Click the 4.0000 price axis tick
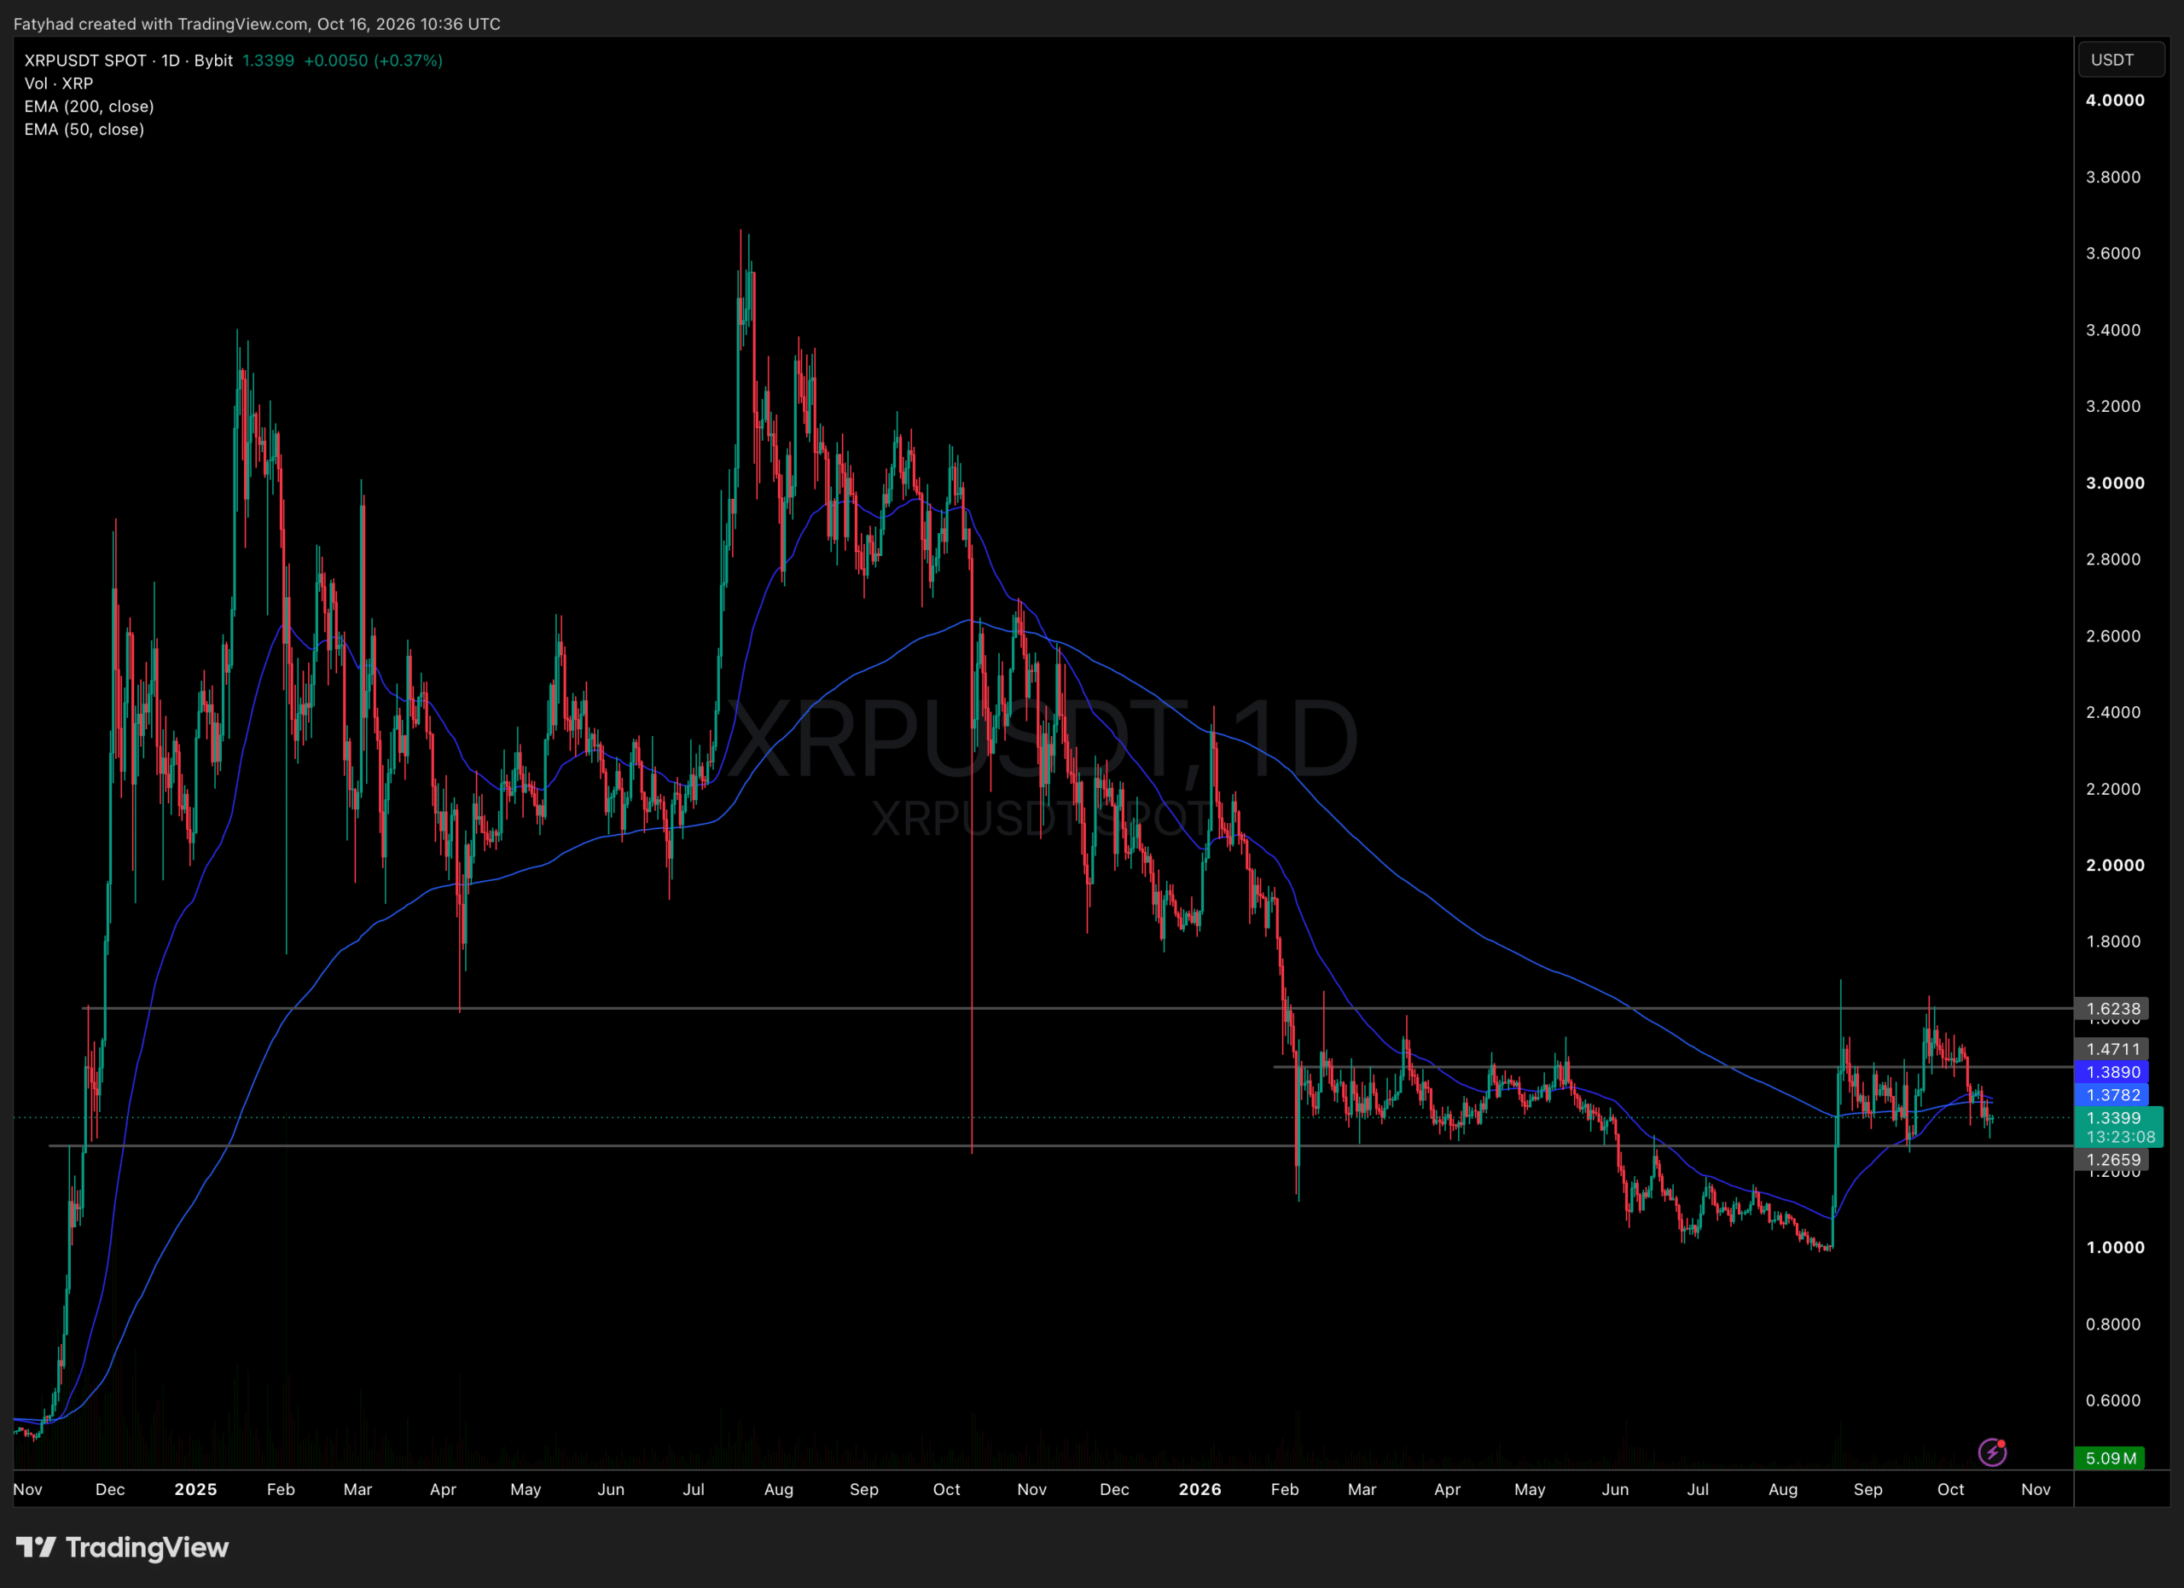Image resolution: width=2184 pixels, height=1588 pixels. click(x=2115, y=100)
